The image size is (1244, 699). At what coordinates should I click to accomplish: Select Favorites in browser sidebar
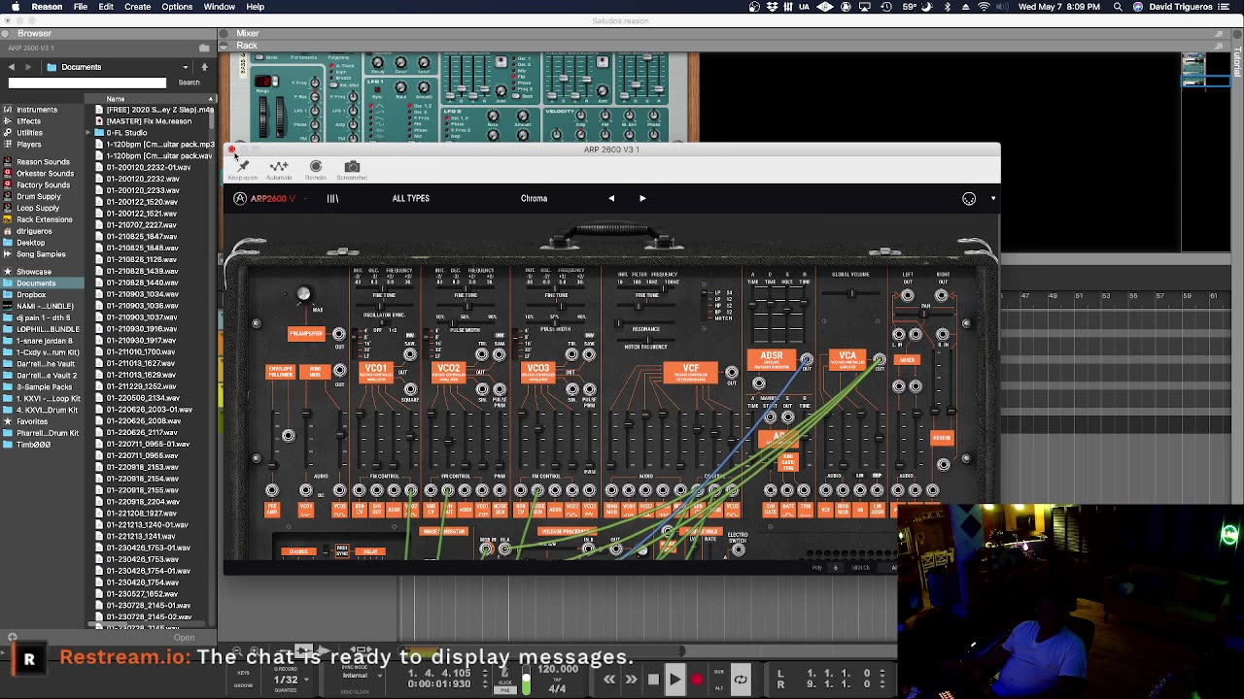point(32,421)
